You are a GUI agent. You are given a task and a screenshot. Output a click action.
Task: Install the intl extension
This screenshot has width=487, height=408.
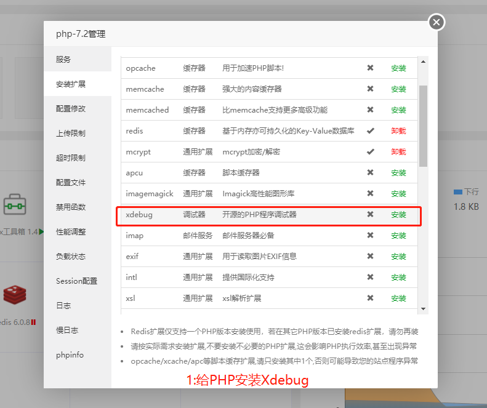click(x=398, y=278)
